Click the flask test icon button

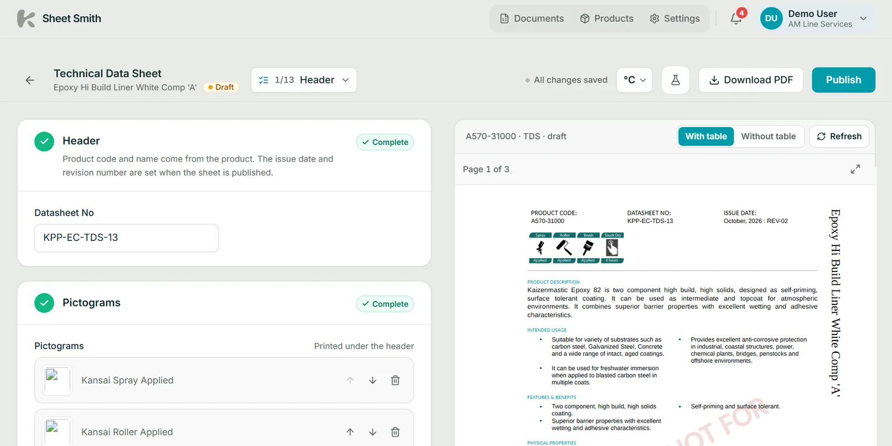(676, 80)
